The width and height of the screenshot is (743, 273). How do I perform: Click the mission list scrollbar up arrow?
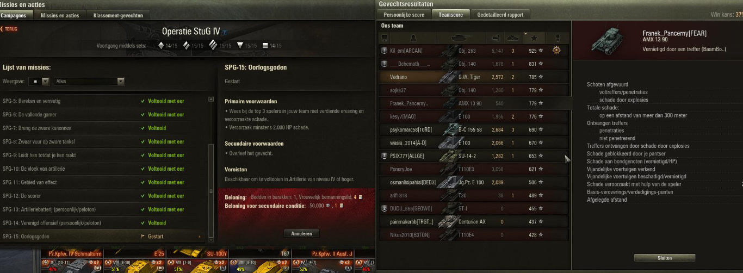211,100
